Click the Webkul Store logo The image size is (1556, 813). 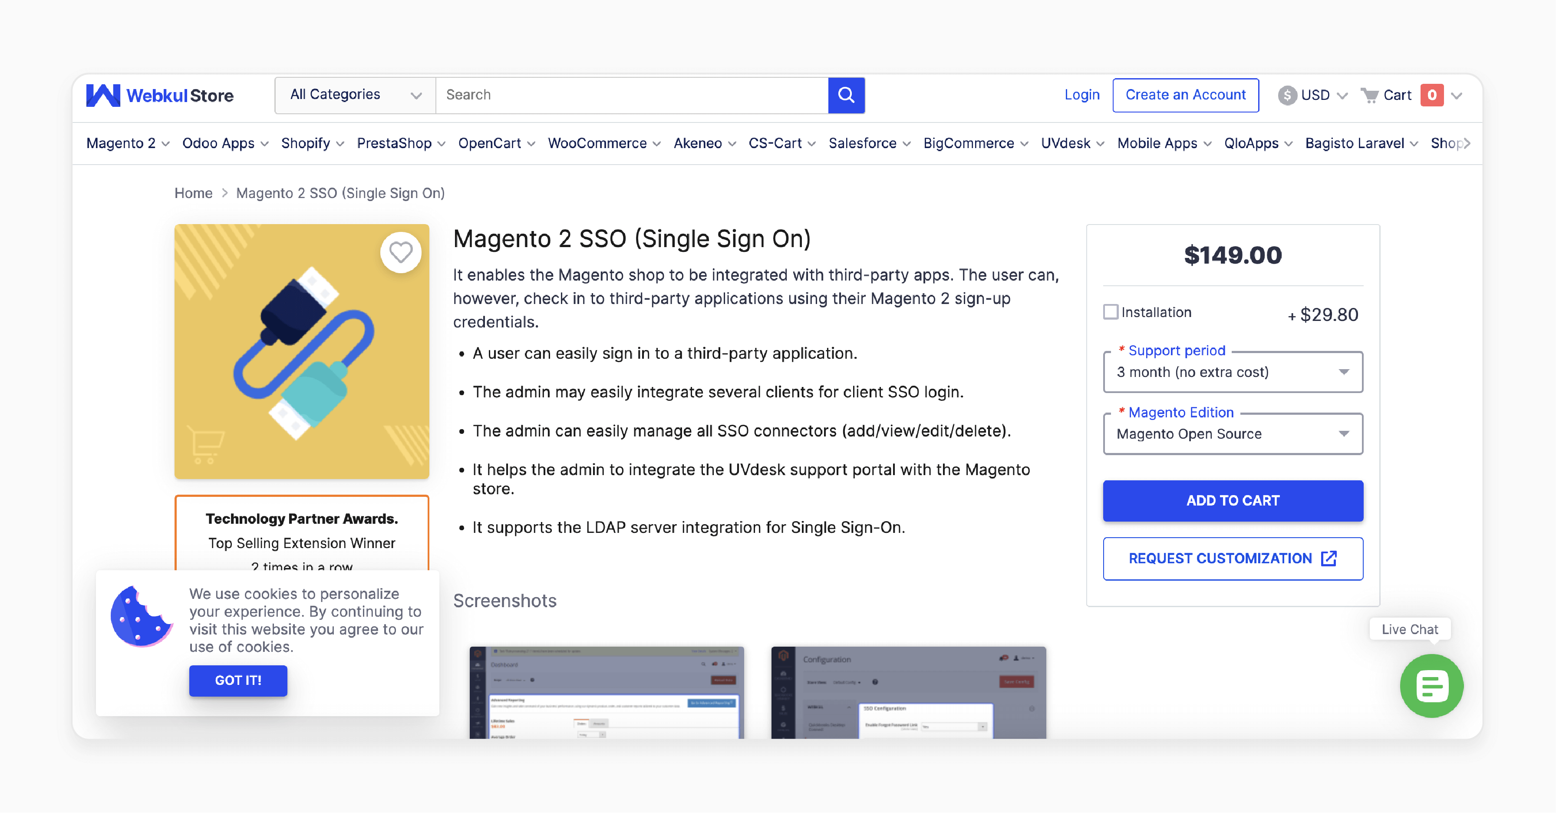(x=160, y=95)
